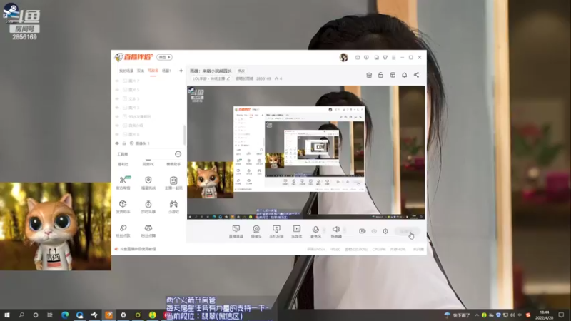Viewport: 571px width, 321px height.
Task: Open Microsoft Edge from the taskbar
Action: tap(65, 315)
